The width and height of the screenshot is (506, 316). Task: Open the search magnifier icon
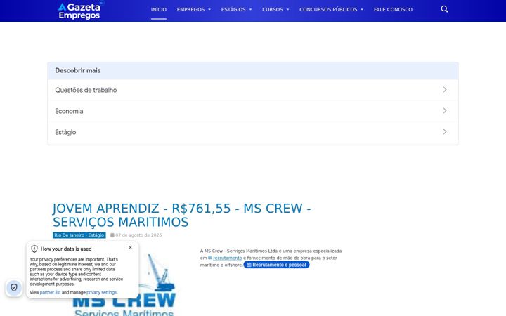pyautogui.click(x=444, y=9)
